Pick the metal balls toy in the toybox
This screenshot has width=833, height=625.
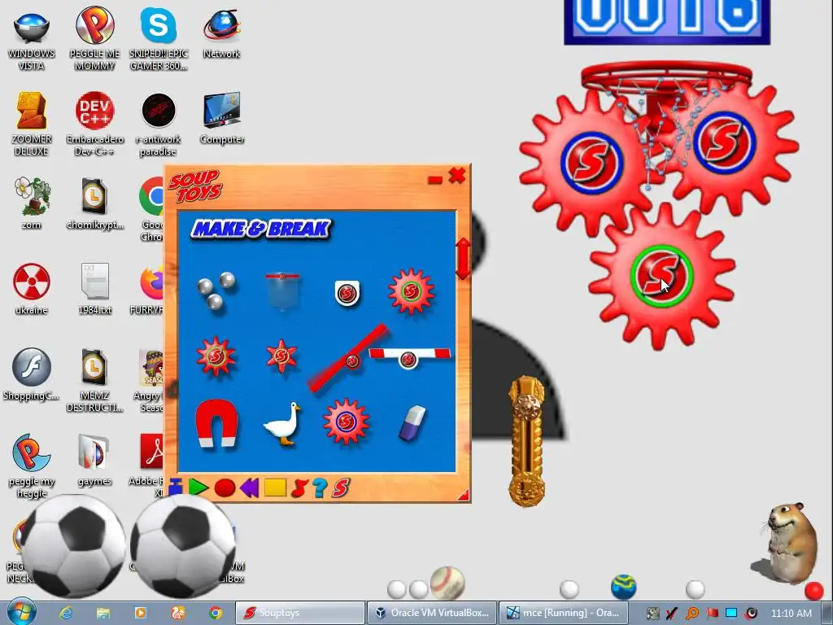(216, 291)
